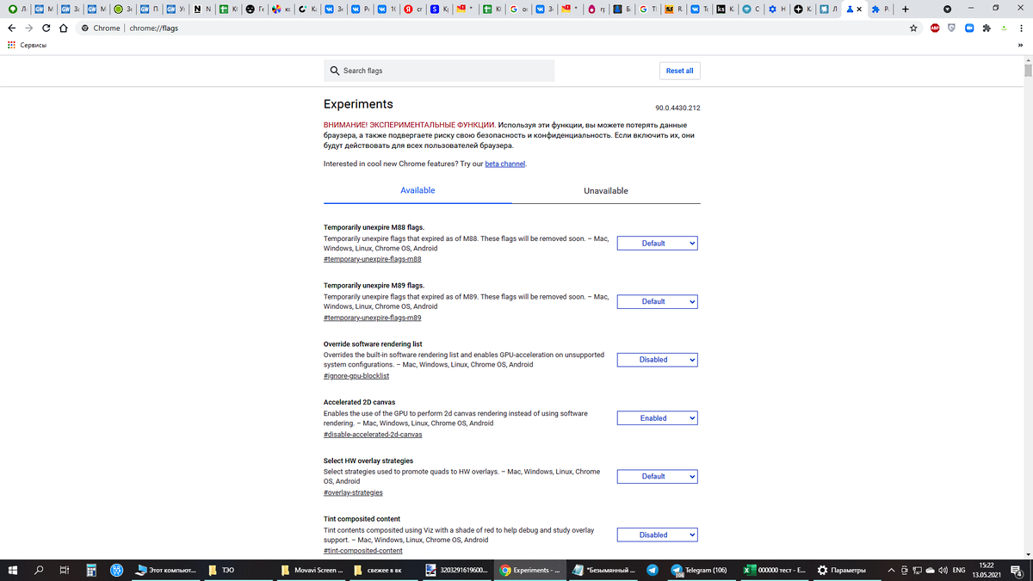Open the AdBlock extension icon
Screen dimensions: 1033x581
(935, 28)
